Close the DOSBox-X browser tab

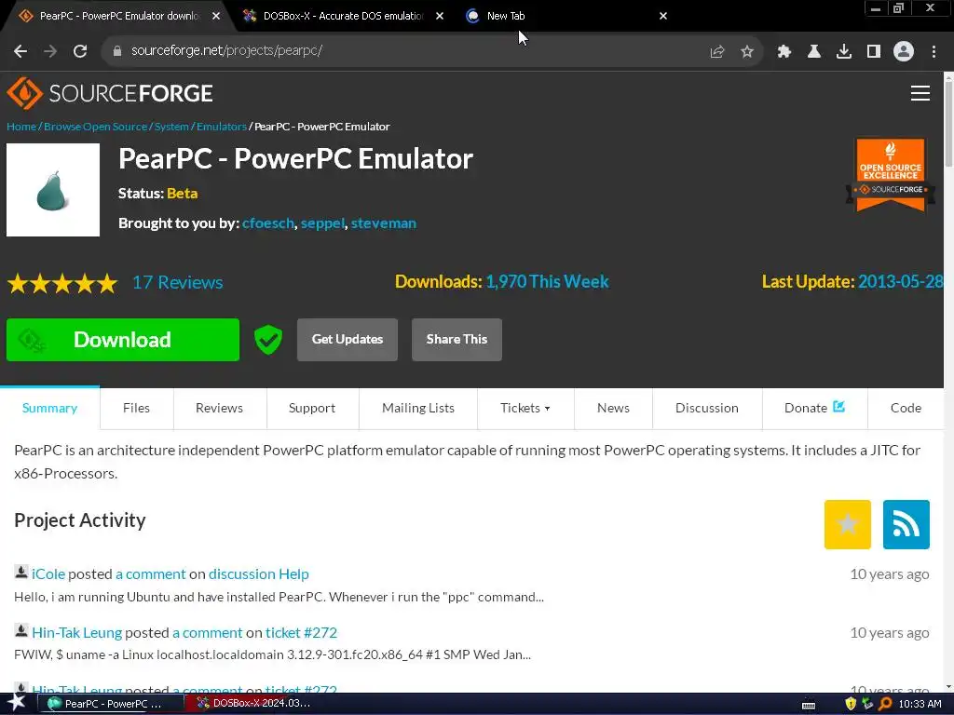[x=440, y=16]
